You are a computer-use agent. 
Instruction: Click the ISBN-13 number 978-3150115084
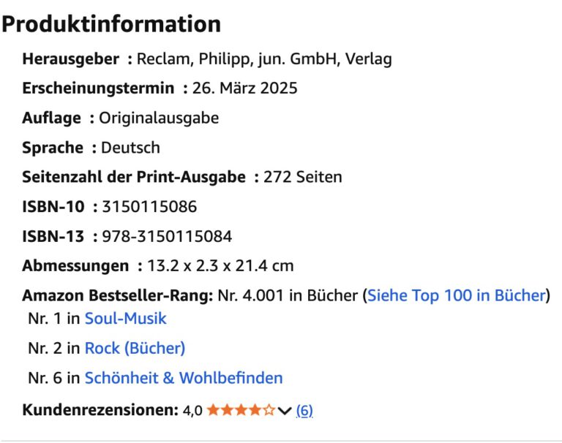coord(168,236)
